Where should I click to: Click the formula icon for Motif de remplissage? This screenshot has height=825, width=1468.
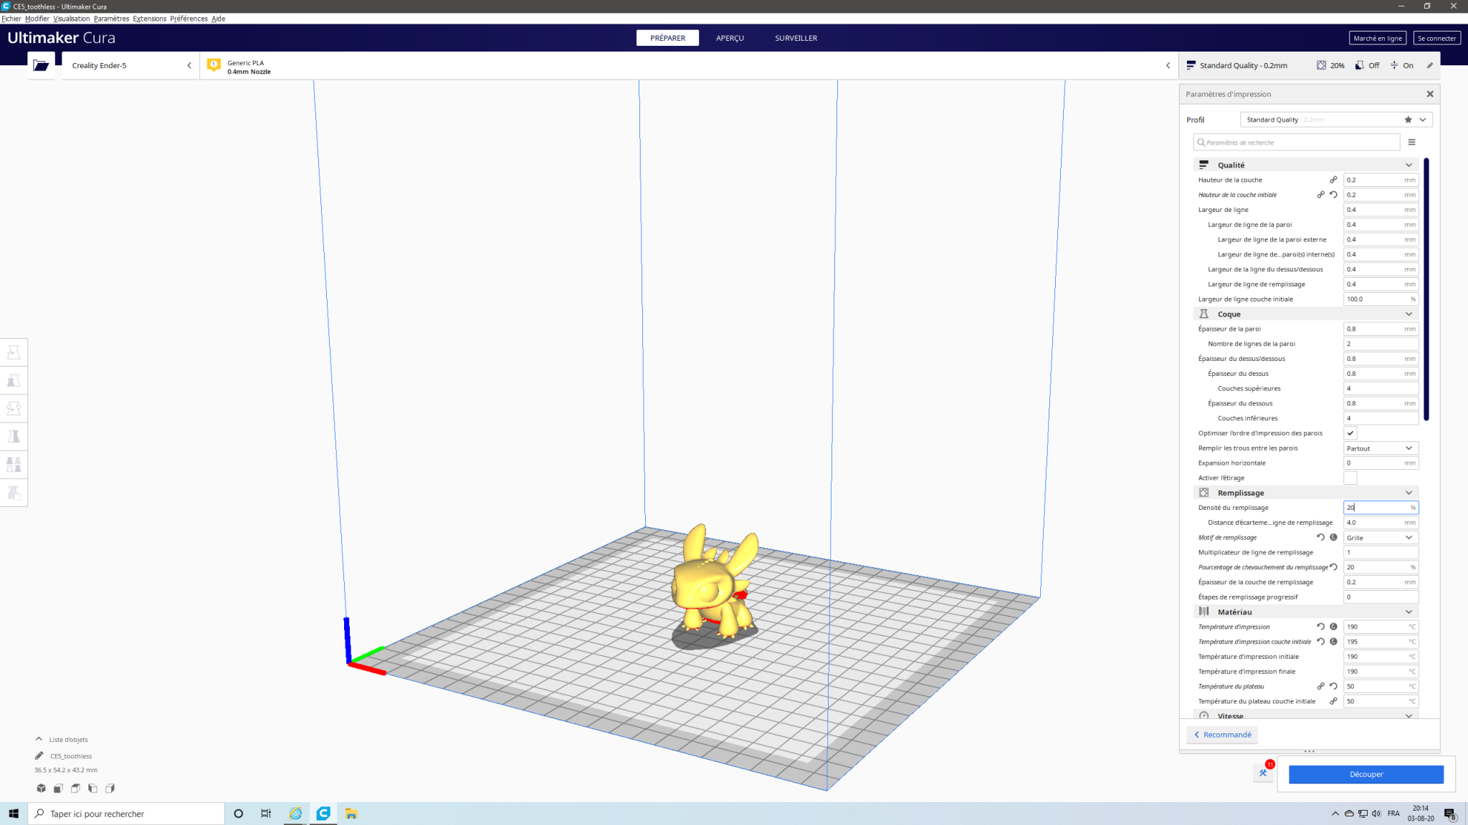(1333, 537)
